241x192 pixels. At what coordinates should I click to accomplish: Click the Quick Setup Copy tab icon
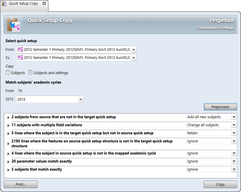pyautogui.click(x=4, y=3)
